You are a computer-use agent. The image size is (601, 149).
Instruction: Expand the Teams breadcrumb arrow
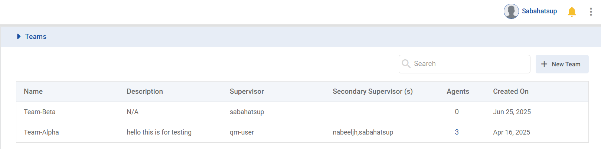point(19,37)
